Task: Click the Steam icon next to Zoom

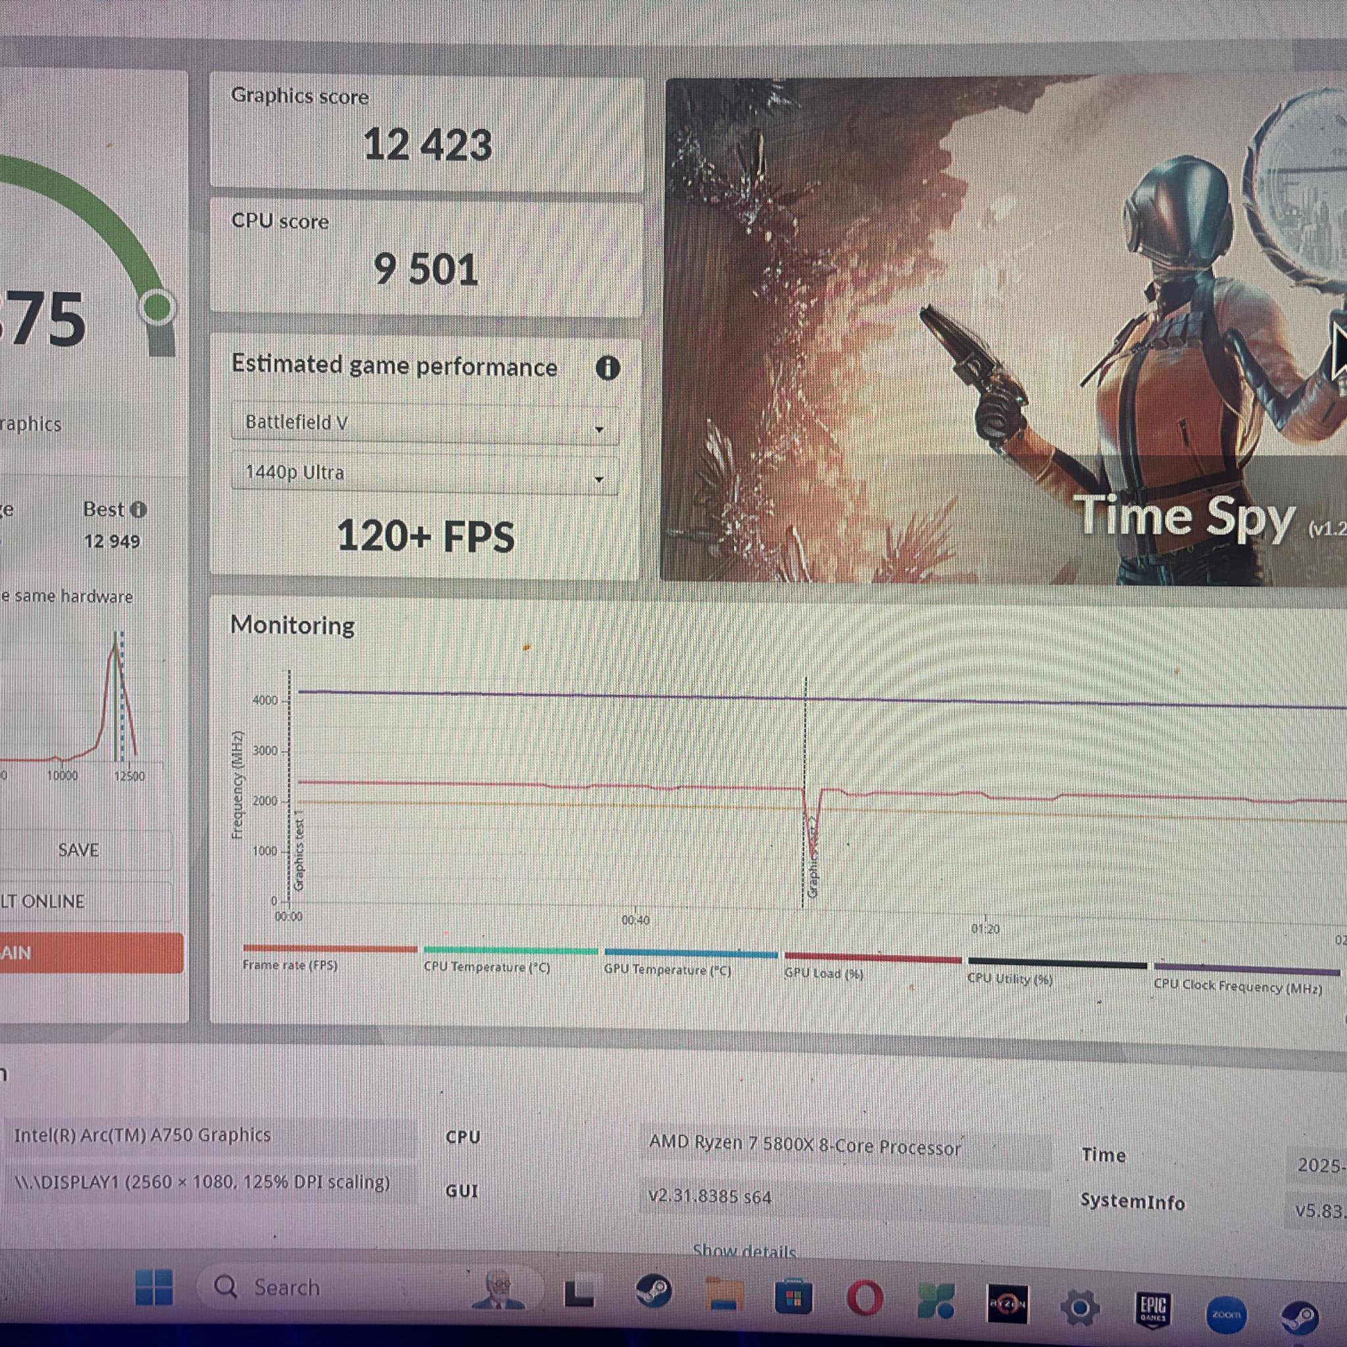Action: [1300, 1317]
